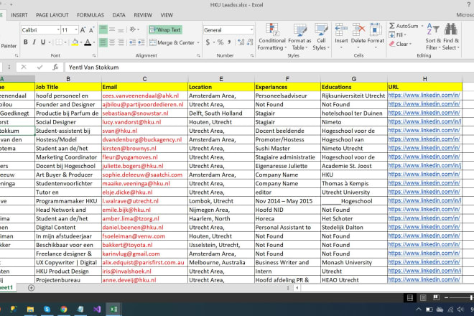Viewport: 474px width, 316px height.
Task: Switch to Page Break Preview
Action: [436, 298]
